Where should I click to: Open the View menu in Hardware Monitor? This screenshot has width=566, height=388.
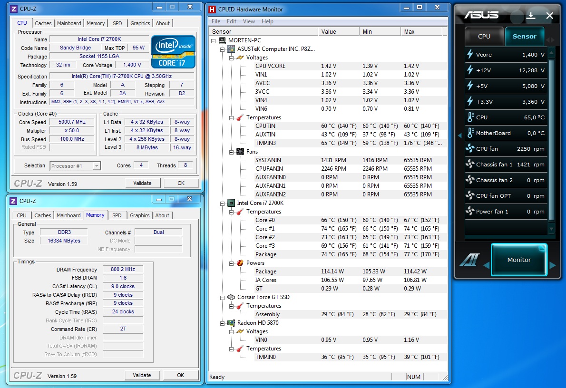coord(249,21)
